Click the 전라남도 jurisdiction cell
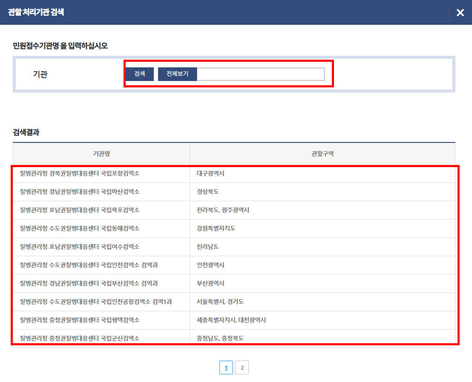 click(x=322, y=247)
